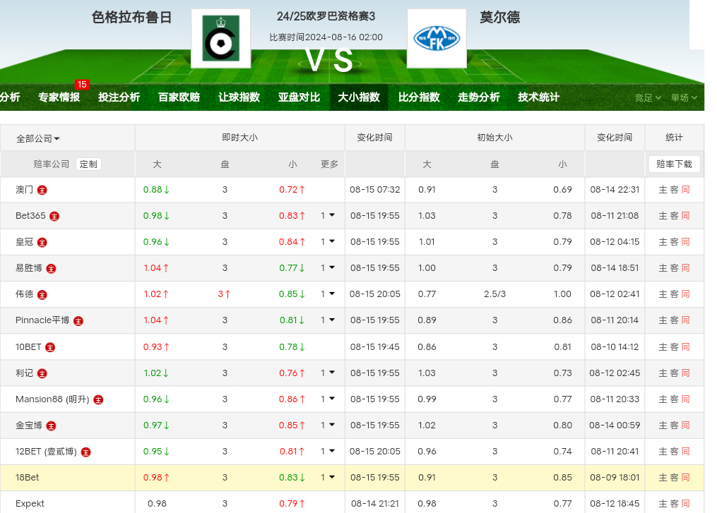717x513 pixels.
Task: Switch to the 走势分析 tab
Action: coord(479,97)
